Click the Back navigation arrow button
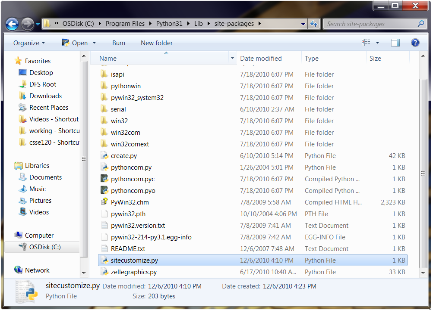The height and width of the screenshot is (310, 433). click(12, 24)
